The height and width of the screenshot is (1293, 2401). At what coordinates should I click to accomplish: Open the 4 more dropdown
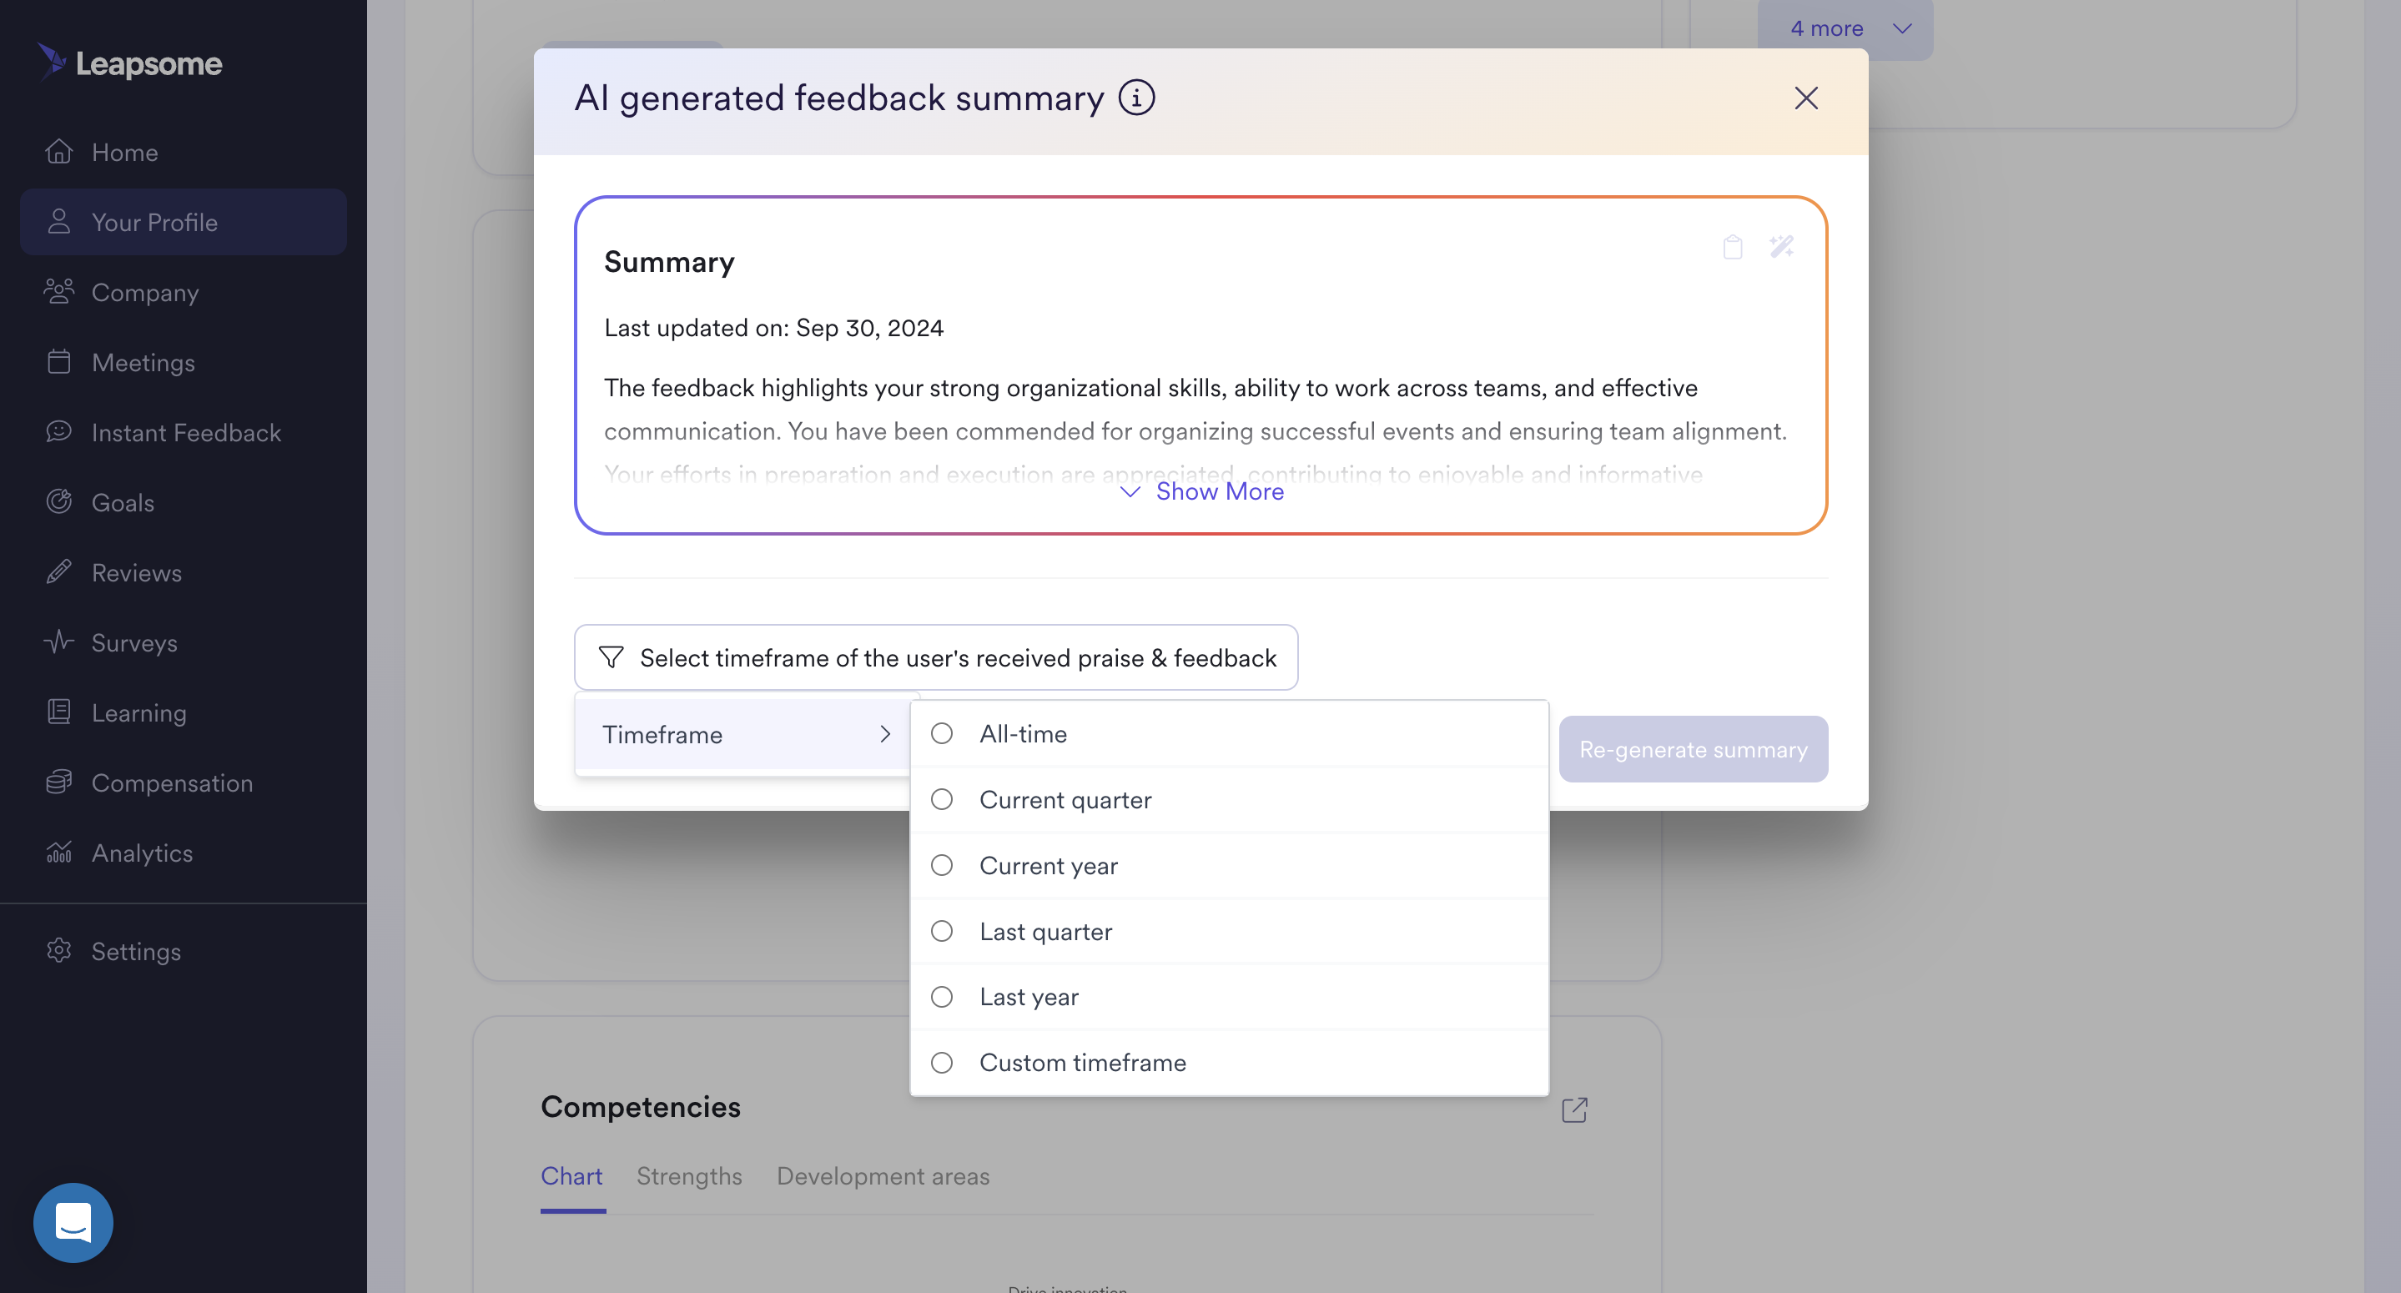pyautogui.click(x=1845, y=29)
